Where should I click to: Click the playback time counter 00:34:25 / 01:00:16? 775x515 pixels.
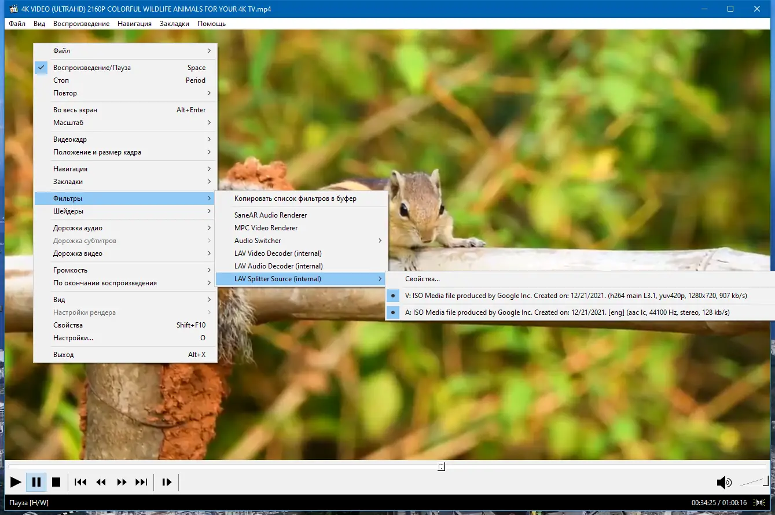tap(719, 503)
